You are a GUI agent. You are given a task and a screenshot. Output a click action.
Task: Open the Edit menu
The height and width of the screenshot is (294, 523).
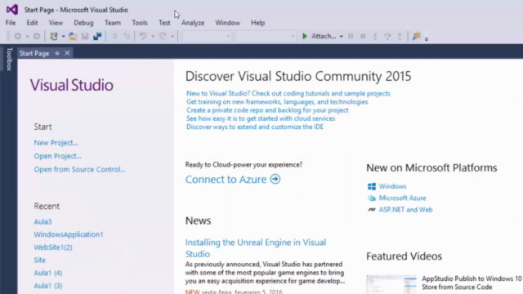click(x=32, y=23)
